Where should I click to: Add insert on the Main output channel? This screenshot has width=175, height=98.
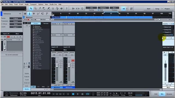[x=171, y=24]
